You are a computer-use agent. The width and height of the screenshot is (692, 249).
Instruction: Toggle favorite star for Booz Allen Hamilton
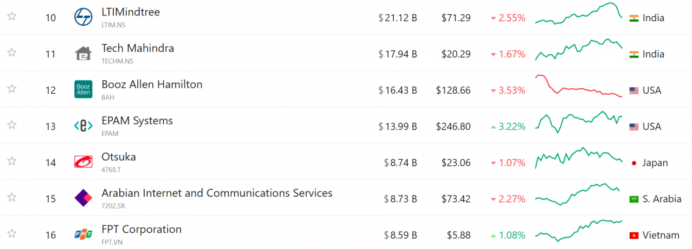pyautogui.click(x=12, y=89)
